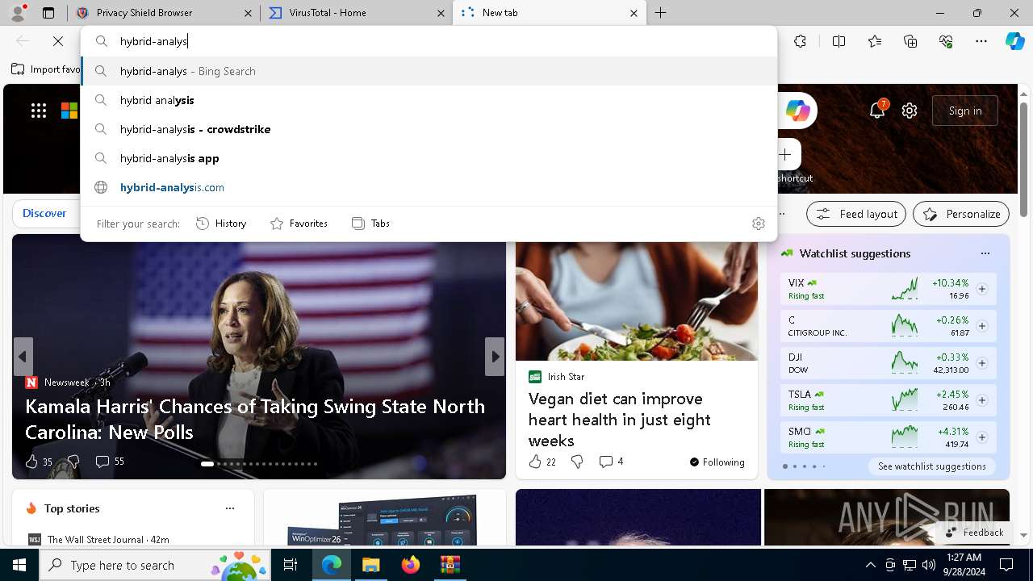Click the Sign in button
Screen dimensions: 1033x581
tap(965, 111)
